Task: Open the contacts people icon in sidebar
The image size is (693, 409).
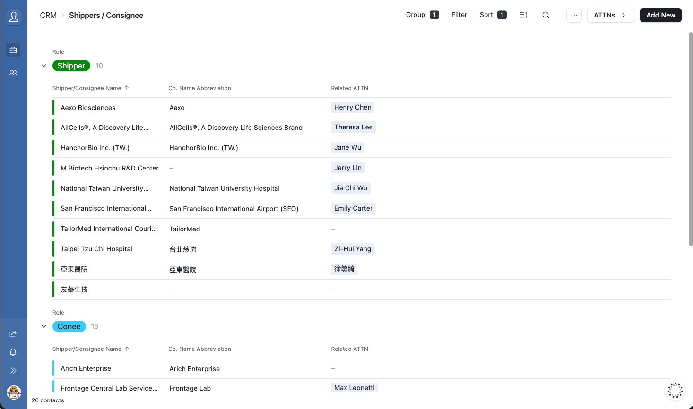Action: pyautogui.click(x=13, y=73)
